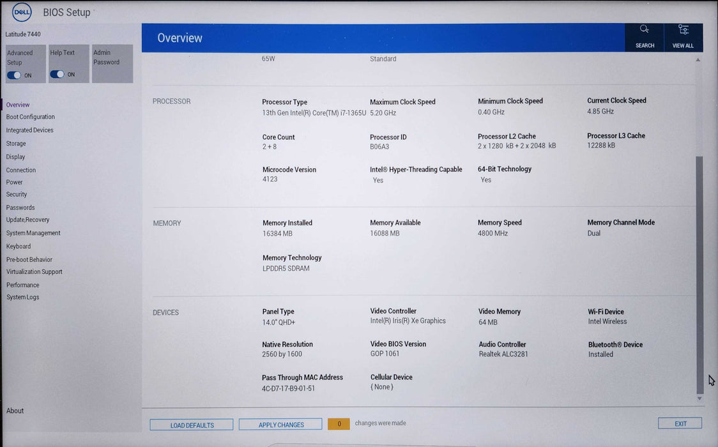Click Processor L3 Cache 12288 kB
The width and height of the screenshot is (718, 447).
pos(601,146)
